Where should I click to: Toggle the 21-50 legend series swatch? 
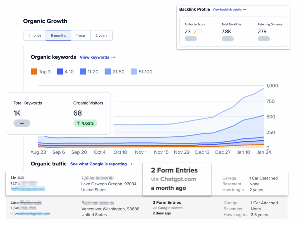[x=108, y=72]
